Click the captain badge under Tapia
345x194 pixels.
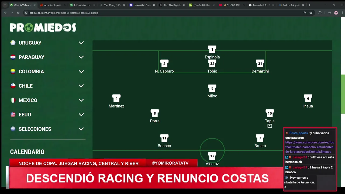270,126
